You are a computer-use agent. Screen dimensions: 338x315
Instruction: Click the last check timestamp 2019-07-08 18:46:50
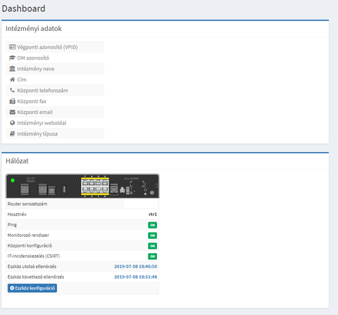pos(136,266)
